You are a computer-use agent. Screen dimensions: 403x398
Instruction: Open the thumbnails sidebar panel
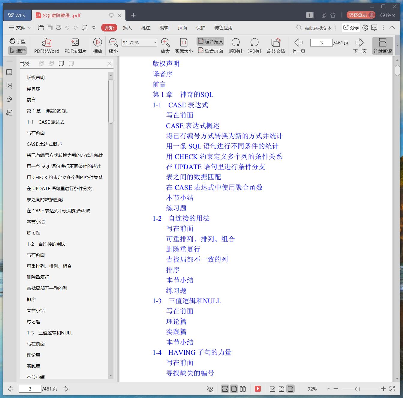[x=9, y=86]
